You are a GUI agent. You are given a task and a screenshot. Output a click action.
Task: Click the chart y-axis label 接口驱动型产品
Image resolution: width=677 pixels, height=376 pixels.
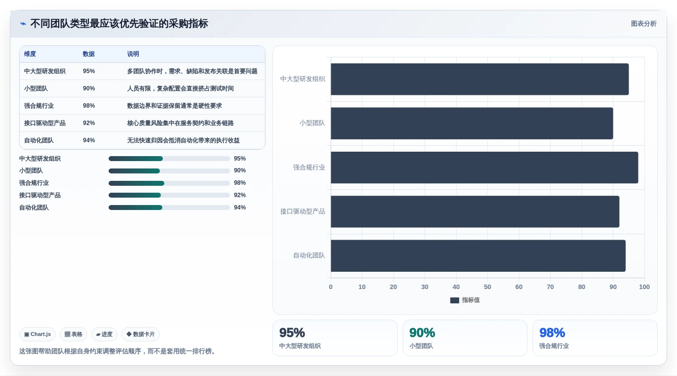coord(302,211)
